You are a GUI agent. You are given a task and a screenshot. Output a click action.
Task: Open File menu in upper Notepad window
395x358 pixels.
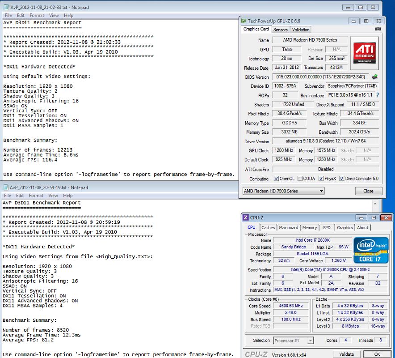point(8,15)
